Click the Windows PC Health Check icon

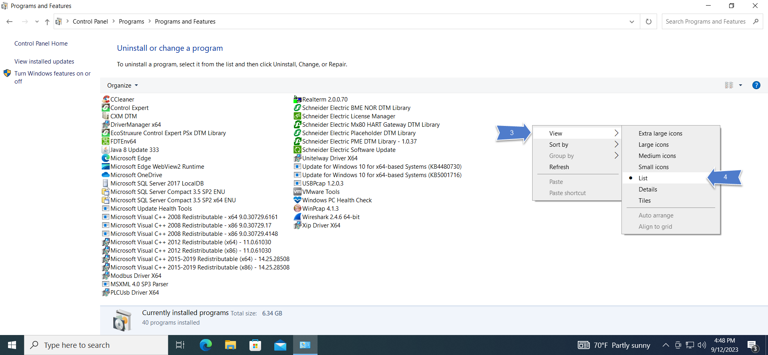pyautogui.click(x=298, y=200)
